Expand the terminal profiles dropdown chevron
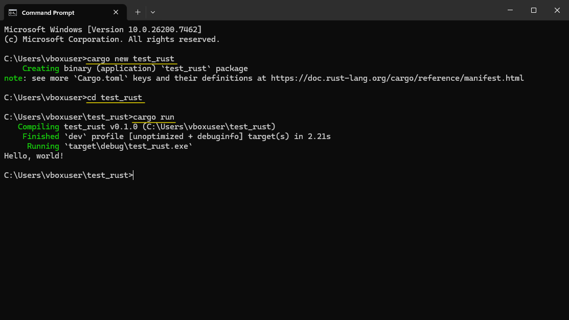The width and height of the screenshot is (569, 320). point(153,12)
